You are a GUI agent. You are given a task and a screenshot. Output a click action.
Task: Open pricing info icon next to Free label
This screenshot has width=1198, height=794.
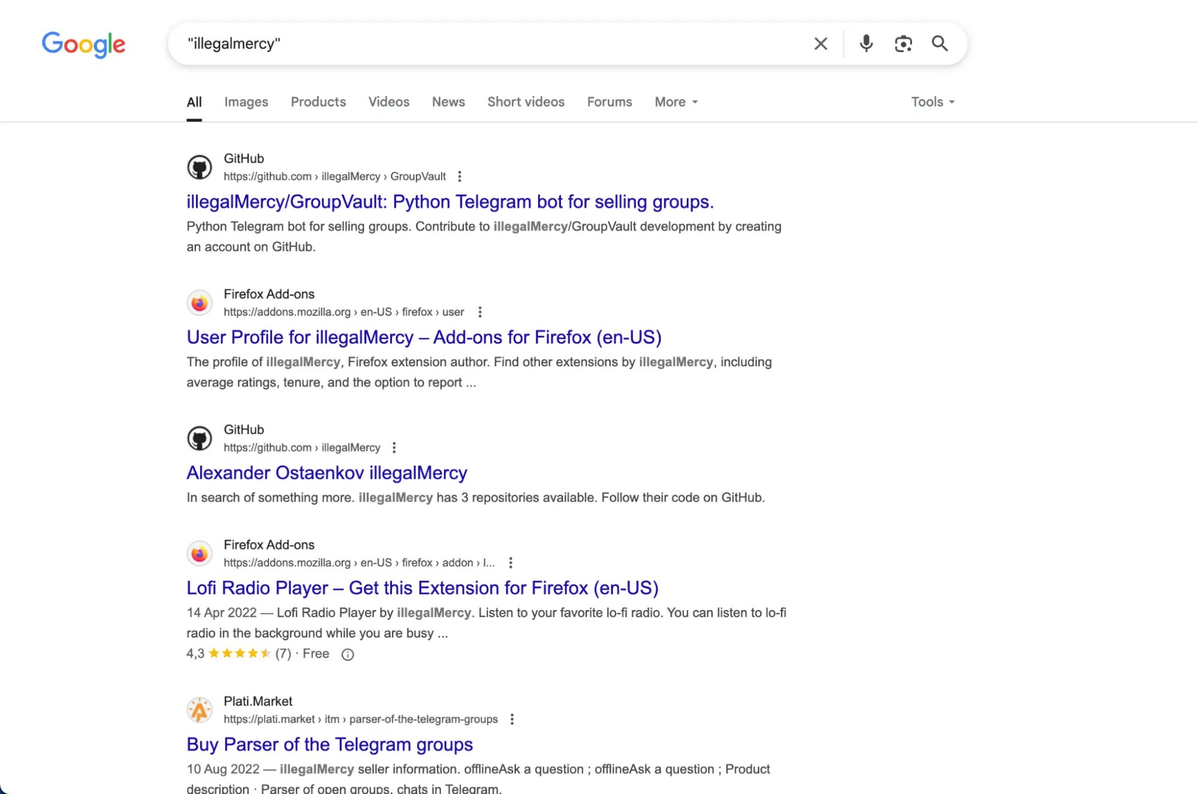(x=348, y=654)
